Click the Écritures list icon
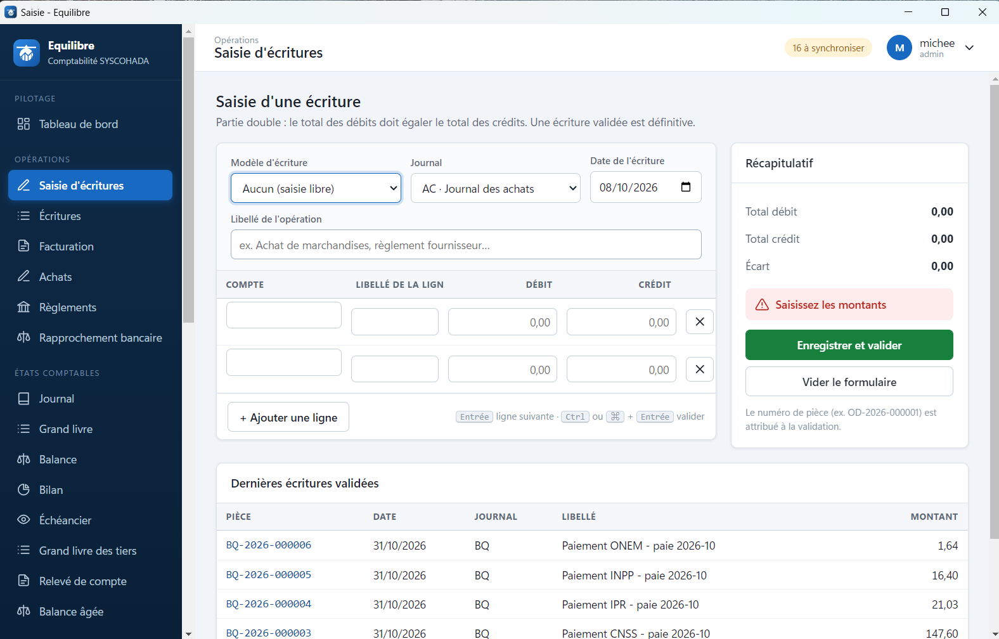This screenshot has width=999, height=639. pos(23,216)
